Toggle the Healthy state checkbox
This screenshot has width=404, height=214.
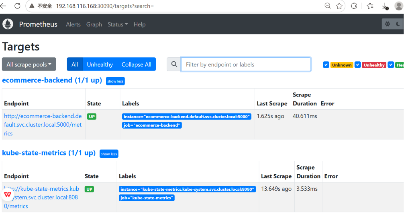point(391,65)
